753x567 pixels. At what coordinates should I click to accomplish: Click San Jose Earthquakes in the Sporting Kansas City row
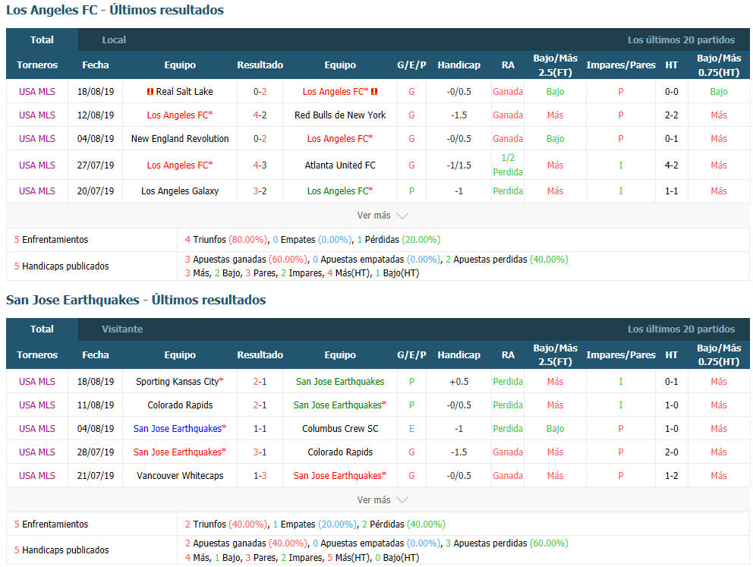pos(340,382)
